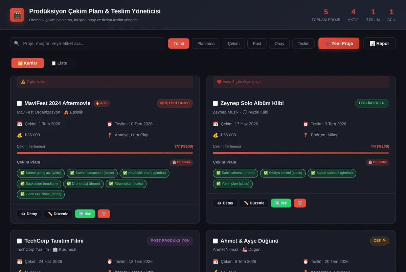Click Otomatik robot badge on MaviFest Çekim Planı

click(181, 162)
